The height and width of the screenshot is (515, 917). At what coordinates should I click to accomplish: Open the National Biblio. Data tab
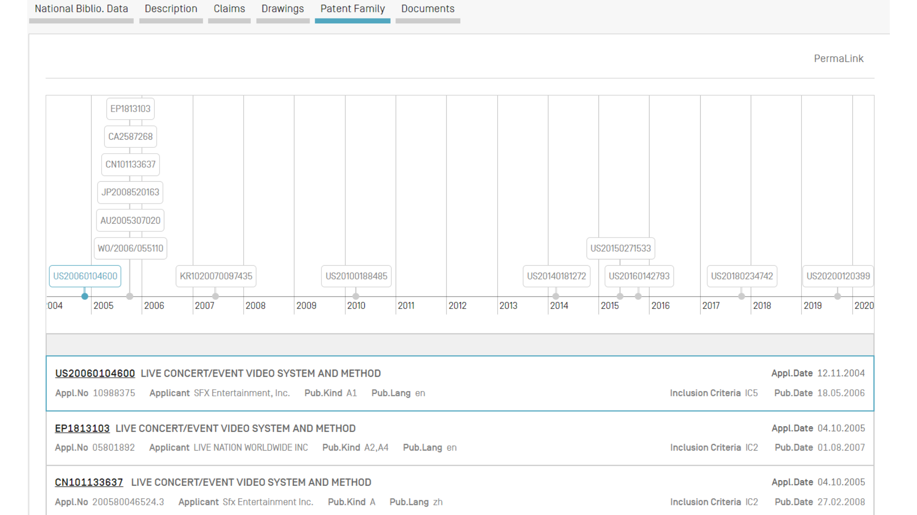point(81,9)
